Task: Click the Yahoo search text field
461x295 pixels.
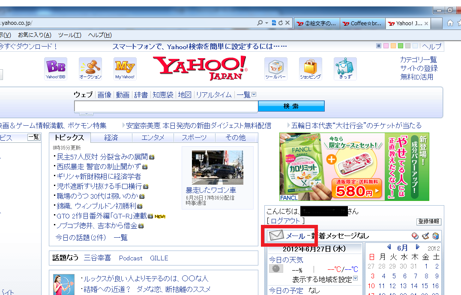Action: [x=166, y=106]
